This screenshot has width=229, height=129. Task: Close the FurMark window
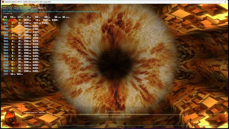225,2
